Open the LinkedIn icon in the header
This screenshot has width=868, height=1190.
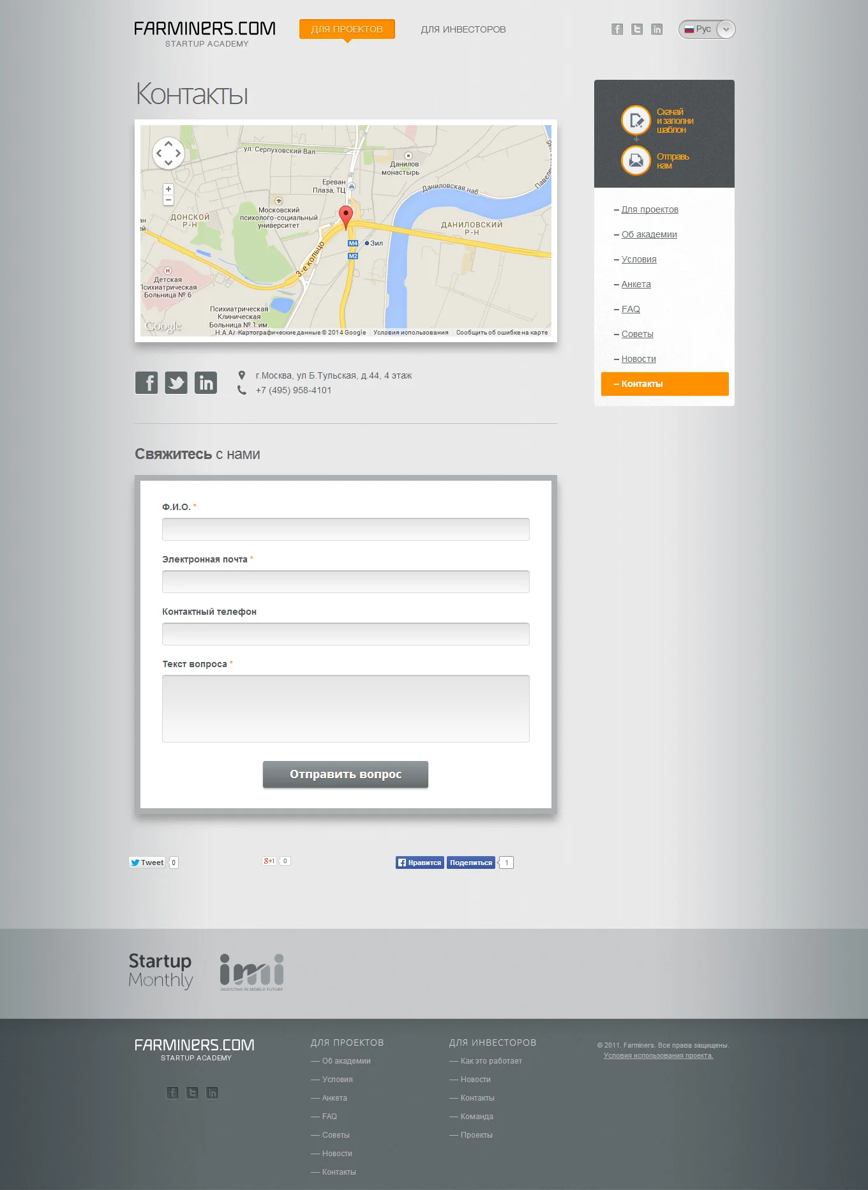(657, 29)
